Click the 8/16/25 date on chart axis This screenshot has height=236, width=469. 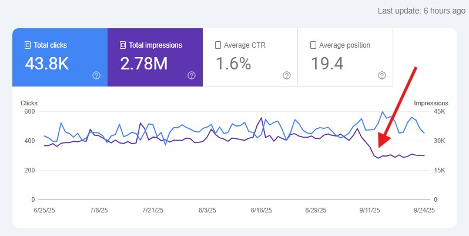[x=262, y=210]
